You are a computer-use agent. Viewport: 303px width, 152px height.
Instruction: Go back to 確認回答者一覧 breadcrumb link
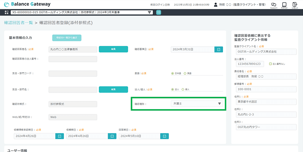(x=18, y=23)
